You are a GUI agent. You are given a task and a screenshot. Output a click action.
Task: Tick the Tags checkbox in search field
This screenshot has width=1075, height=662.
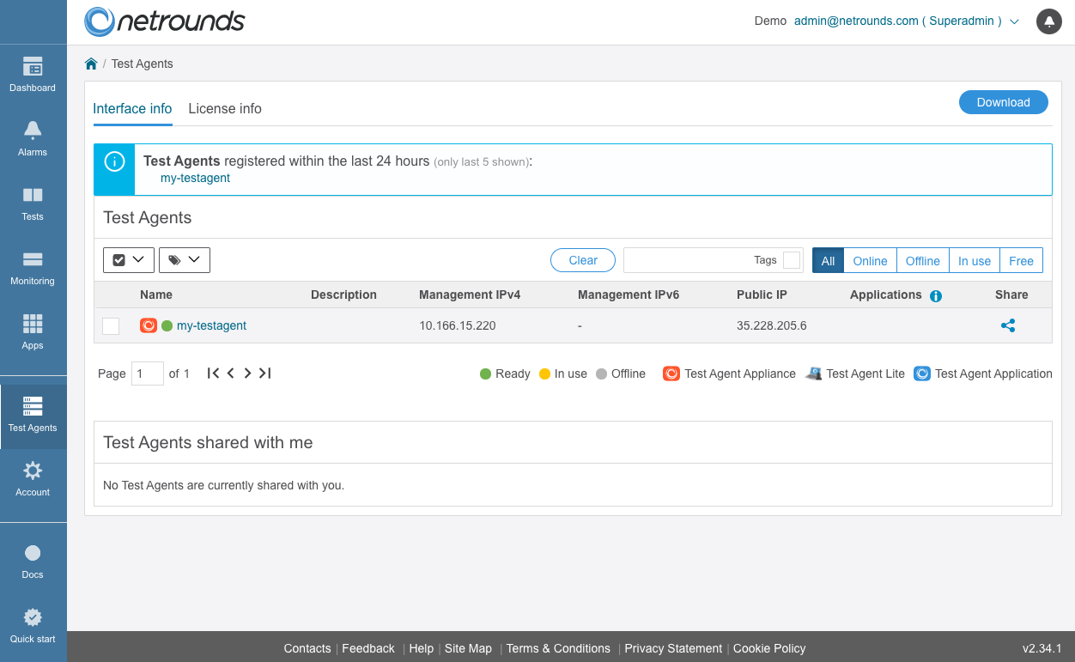[x=791, y=260]
